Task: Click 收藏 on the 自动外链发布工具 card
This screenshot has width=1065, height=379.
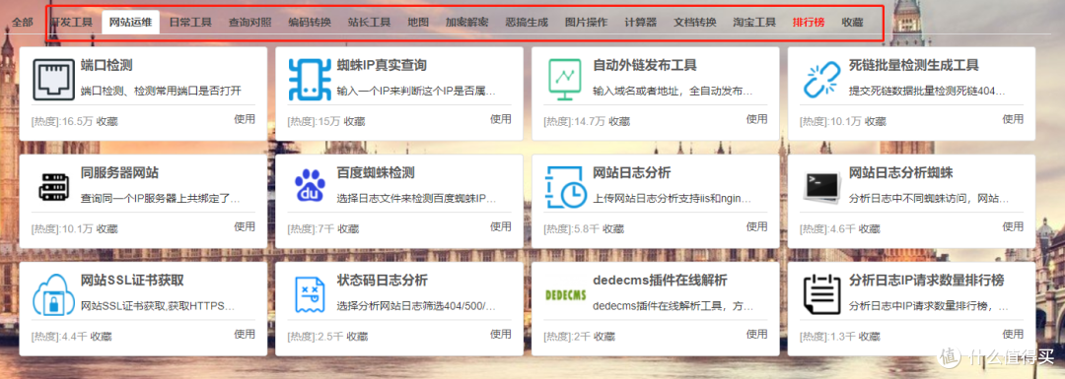Action: tap(619, 121)
